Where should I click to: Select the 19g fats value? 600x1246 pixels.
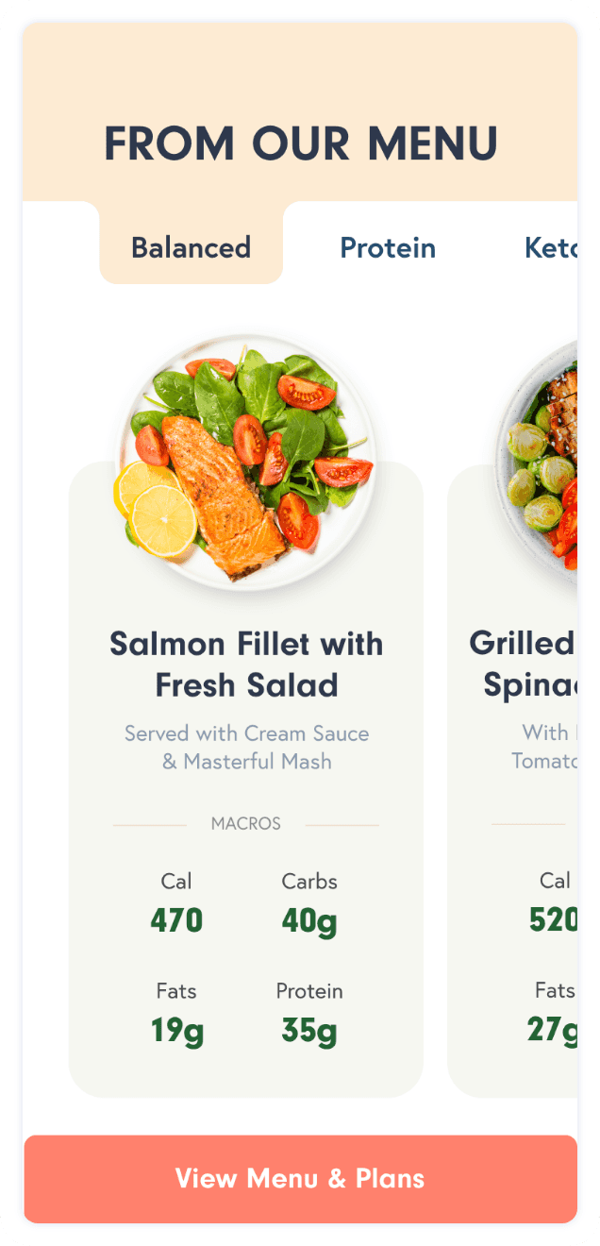tap(176, 1031)
